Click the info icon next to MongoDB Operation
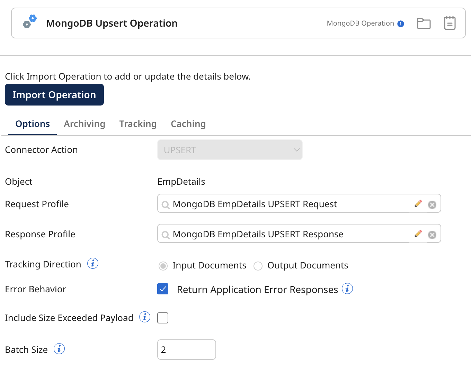The width and height of the screenshot is (471, 366). [x=401, y=24]
